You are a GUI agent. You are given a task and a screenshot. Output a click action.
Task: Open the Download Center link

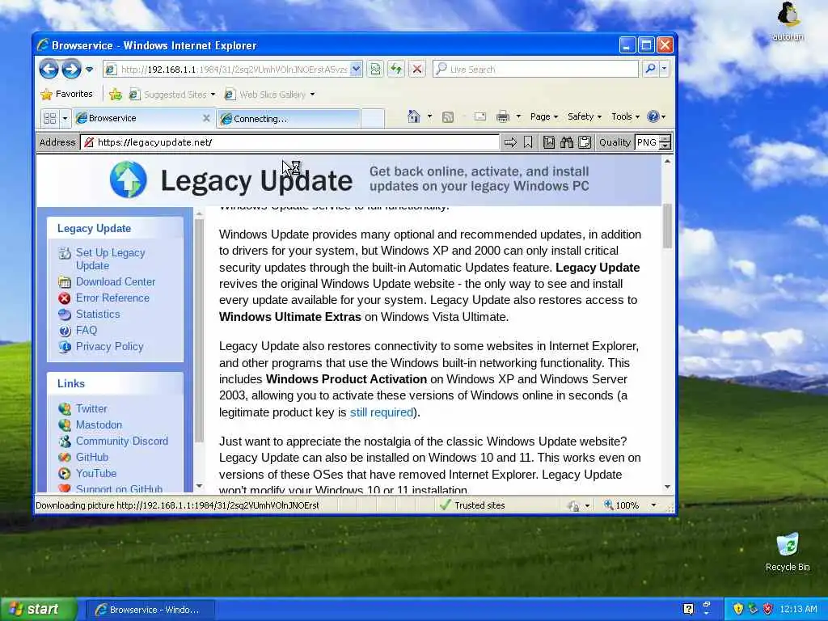116,282
